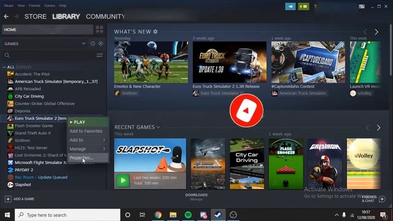Open City Car Driving recent game tile
This screenshot has height=221, width=393.
[247, 164]
